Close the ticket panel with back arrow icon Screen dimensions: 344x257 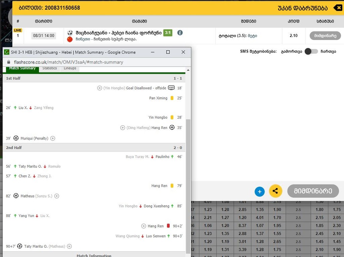click(x=338, y=8)
